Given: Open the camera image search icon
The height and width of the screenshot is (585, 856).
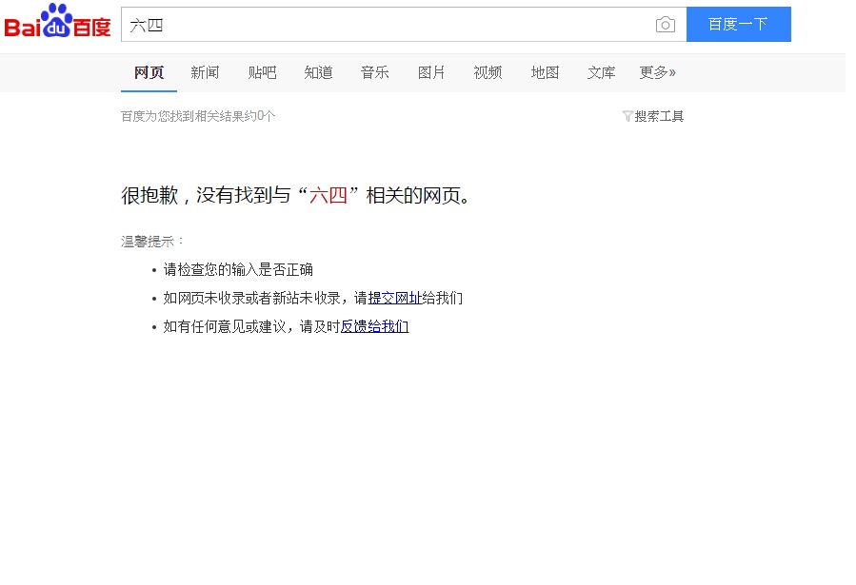Looking at the screenshot, I should (665, 25).
